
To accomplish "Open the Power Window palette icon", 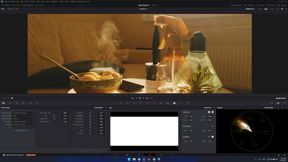I will [x=147, y=103].
